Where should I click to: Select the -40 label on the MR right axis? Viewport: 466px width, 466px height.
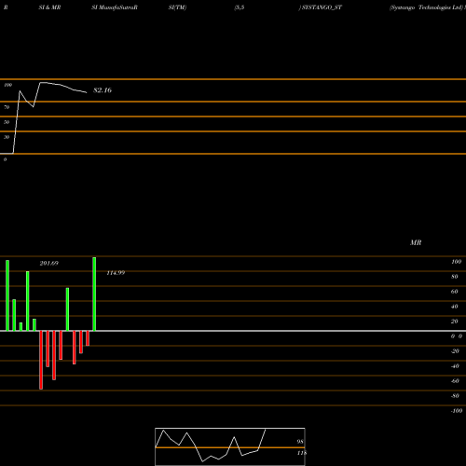[455, 366]
